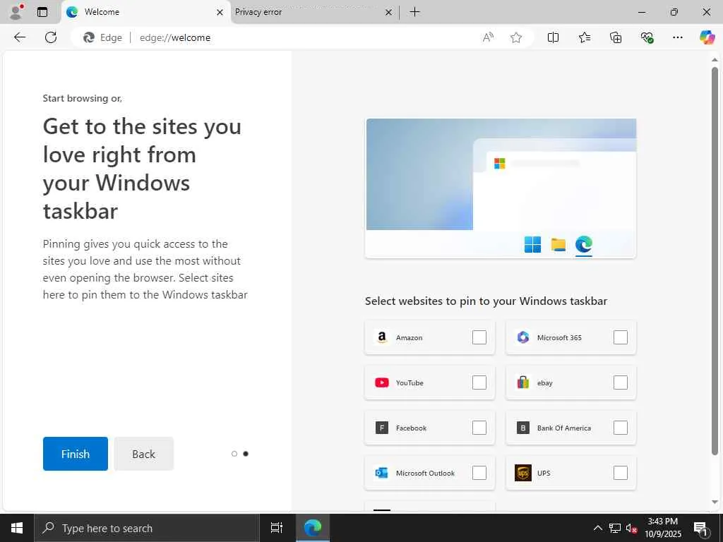Close the Welcome tab

220,13
